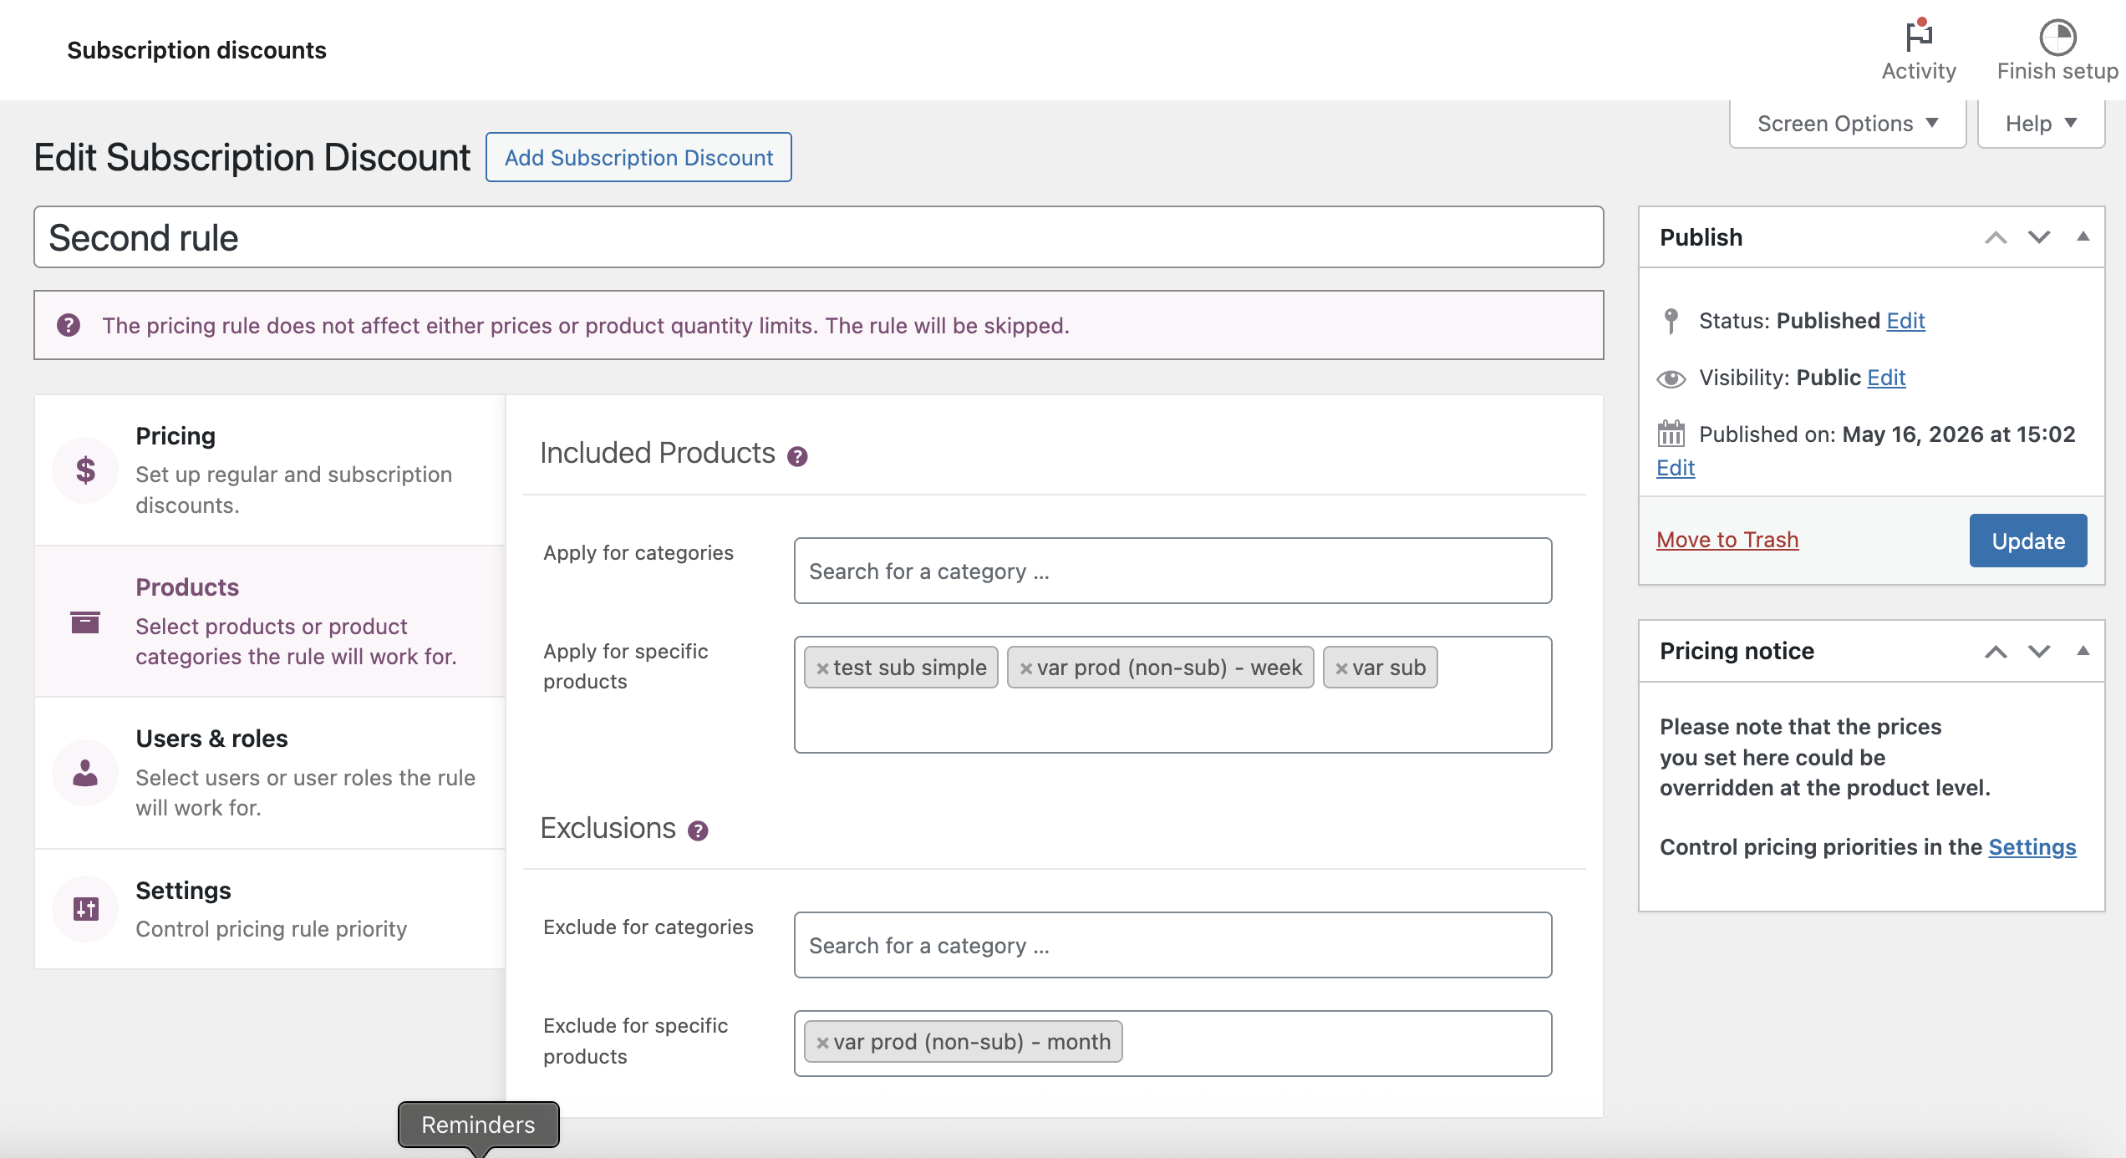Collapse the Pricing notice panel
This screenshot has height=1158, width=2126.
[2083, 651]
